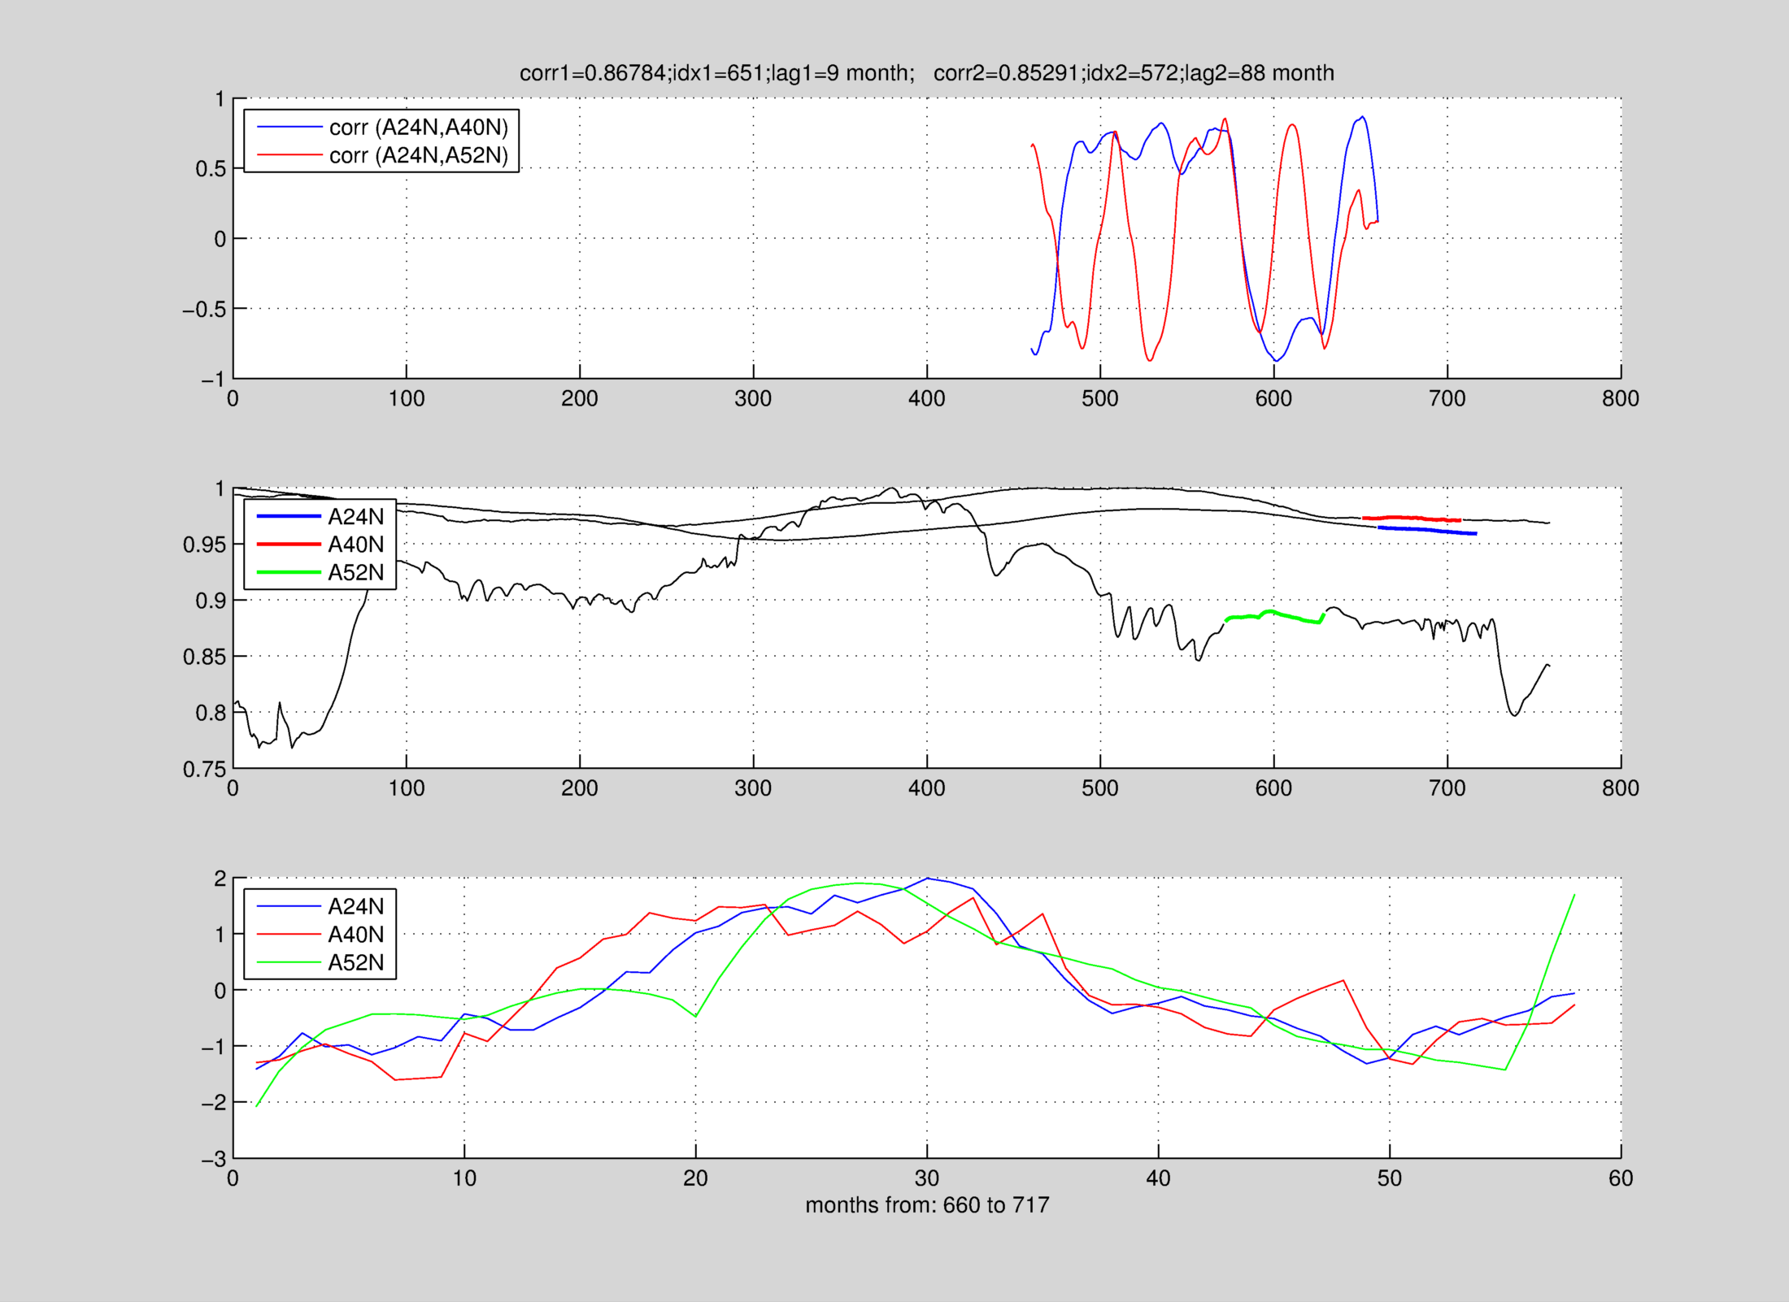Click A40N label in bottom plot legend
The height and width of the screenshot is (1302, 1789).
355,935
